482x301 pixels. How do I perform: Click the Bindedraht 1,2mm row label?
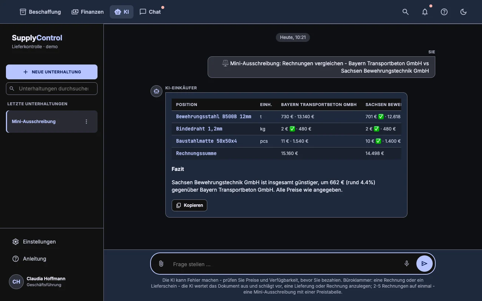[x=199, y=129]
